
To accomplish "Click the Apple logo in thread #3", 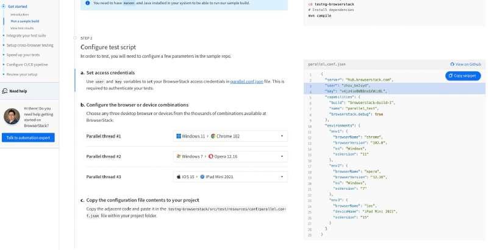I will point(179,176).
